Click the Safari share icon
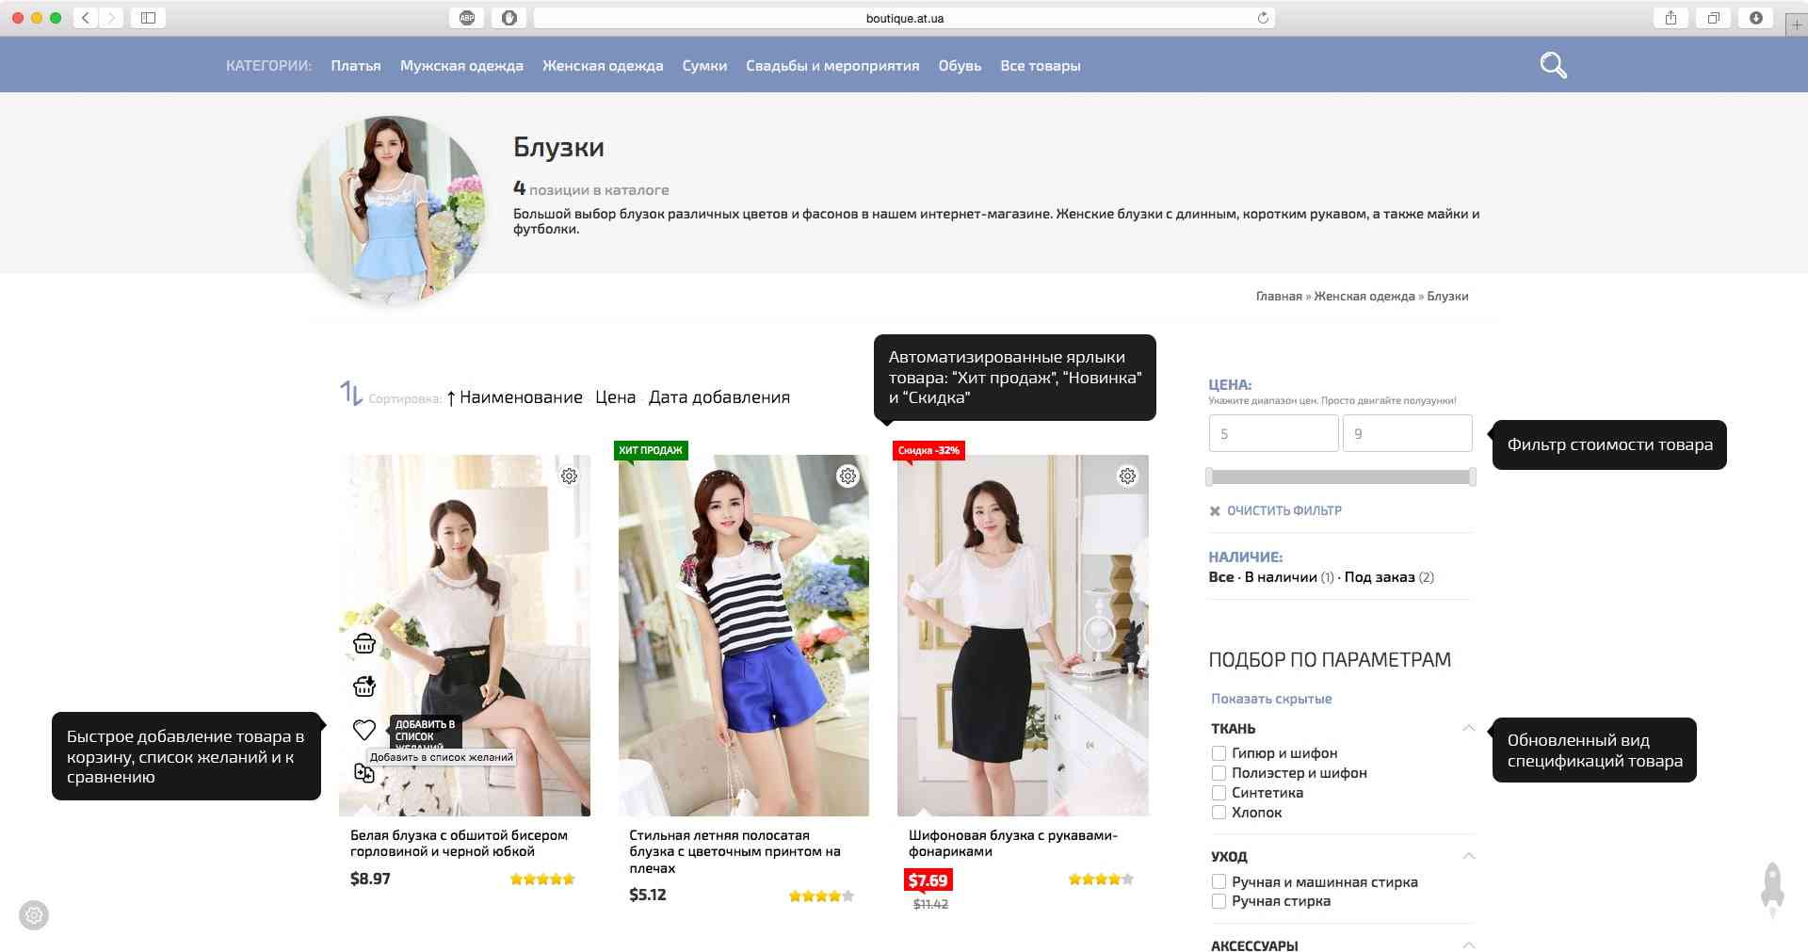Viewport: 1808px width, 952px height. pos(1671,18)
